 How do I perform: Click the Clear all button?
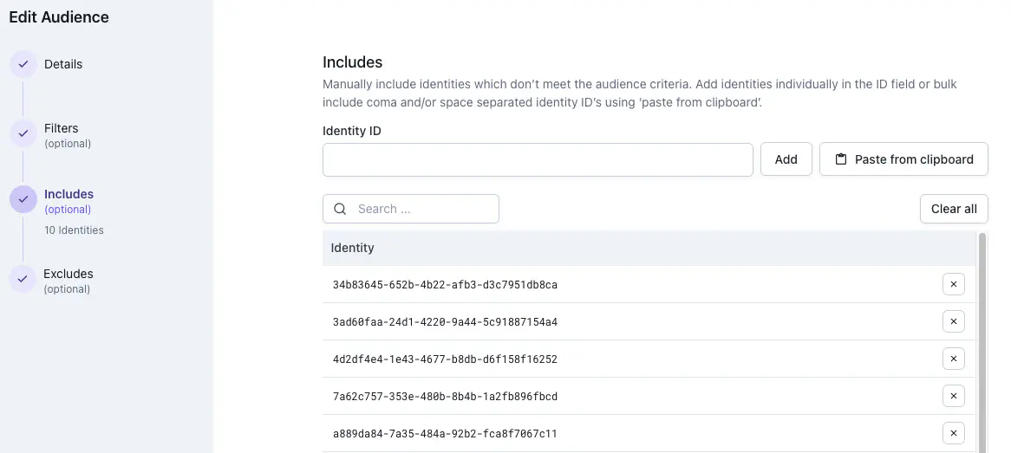click(x=954, y=209)
